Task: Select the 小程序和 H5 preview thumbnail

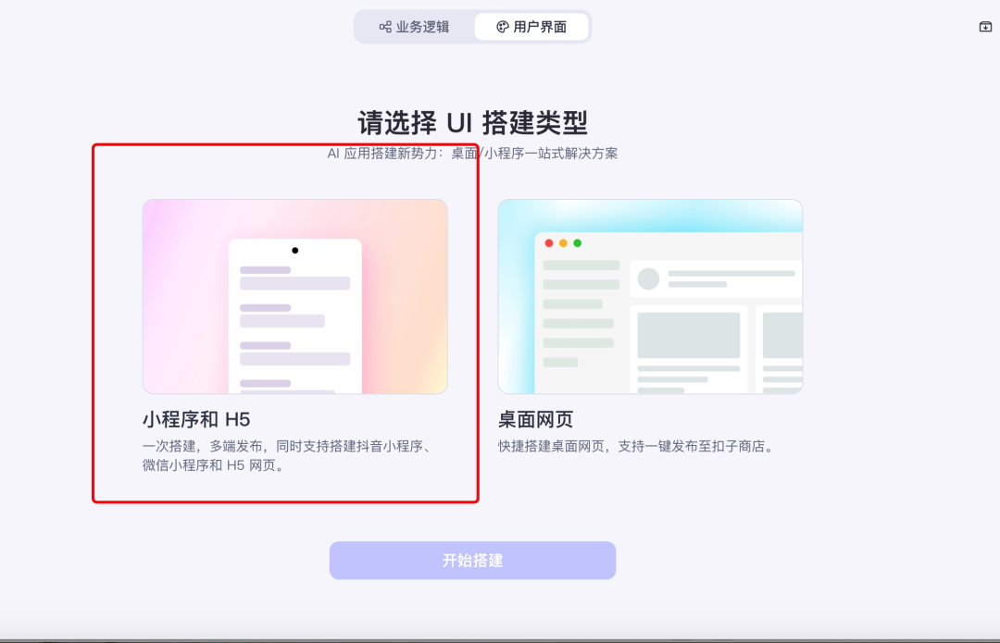Action: [x=295, y=296]
